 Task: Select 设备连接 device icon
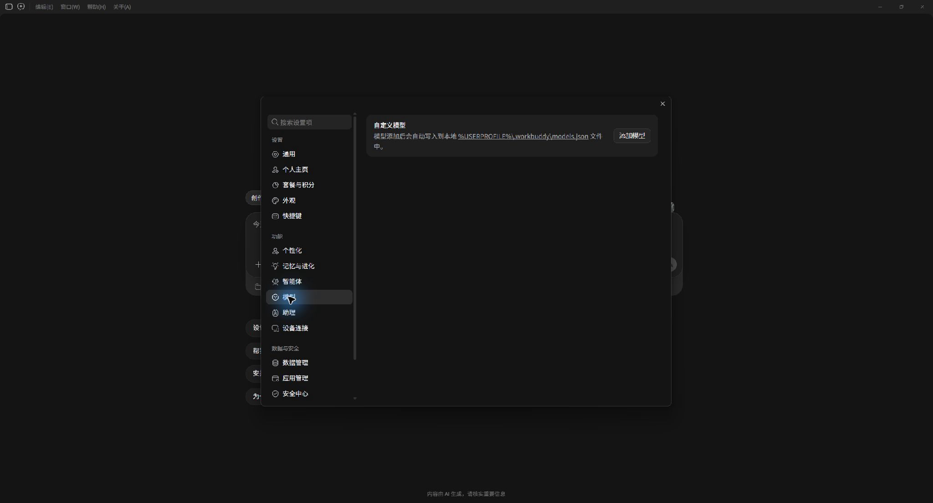275,328
